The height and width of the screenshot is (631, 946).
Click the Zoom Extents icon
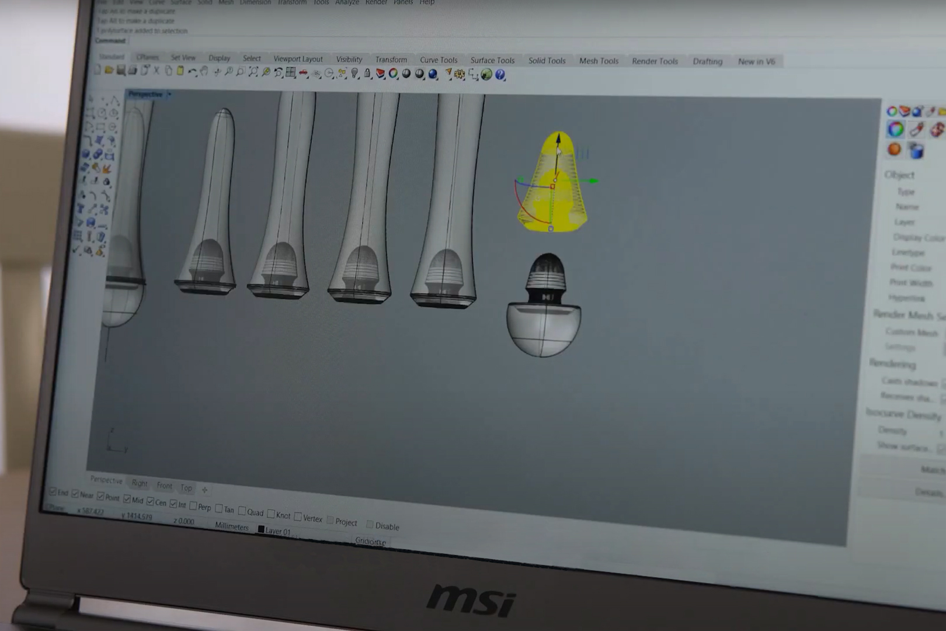click(253, 71)
